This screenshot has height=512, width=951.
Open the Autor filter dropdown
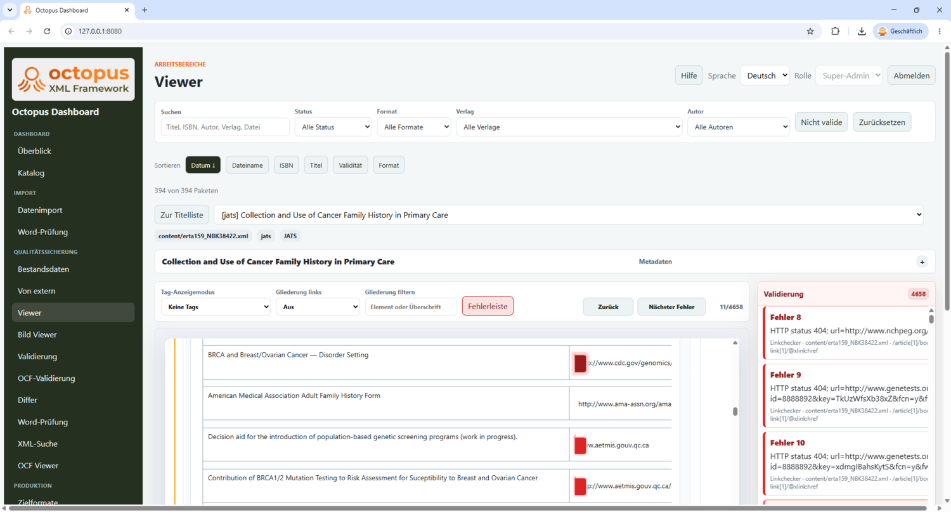(739, 127)
